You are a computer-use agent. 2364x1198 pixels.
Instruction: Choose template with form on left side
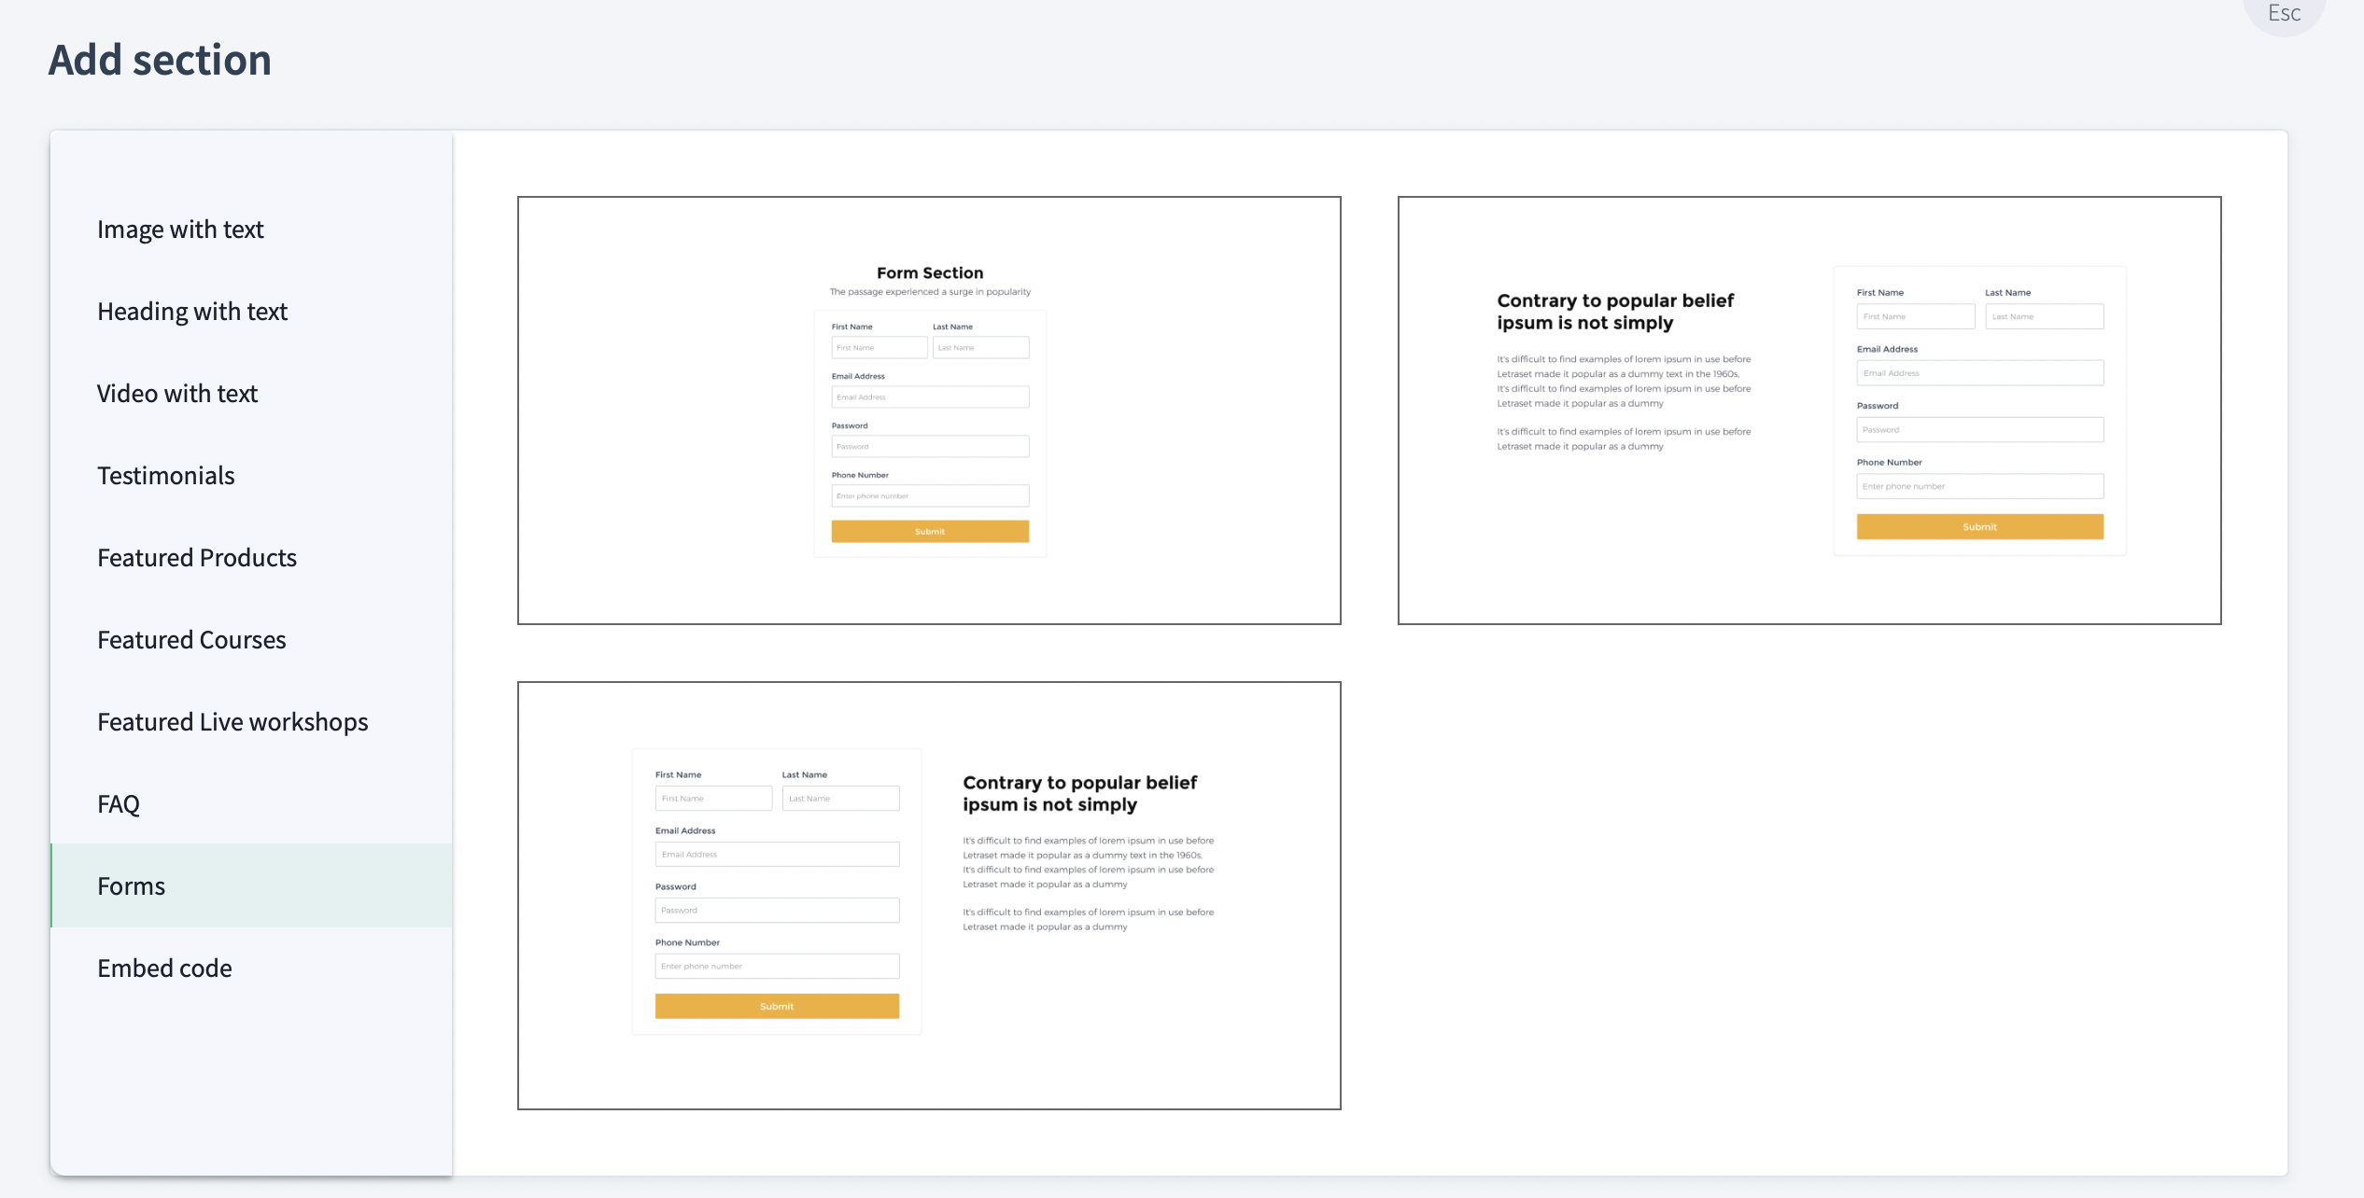[929, 896]
